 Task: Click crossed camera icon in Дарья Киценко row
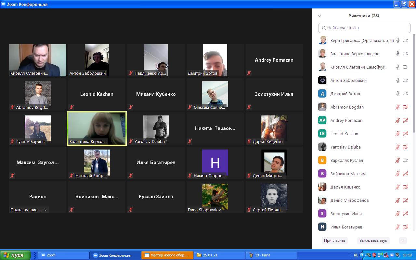point(406,187)
